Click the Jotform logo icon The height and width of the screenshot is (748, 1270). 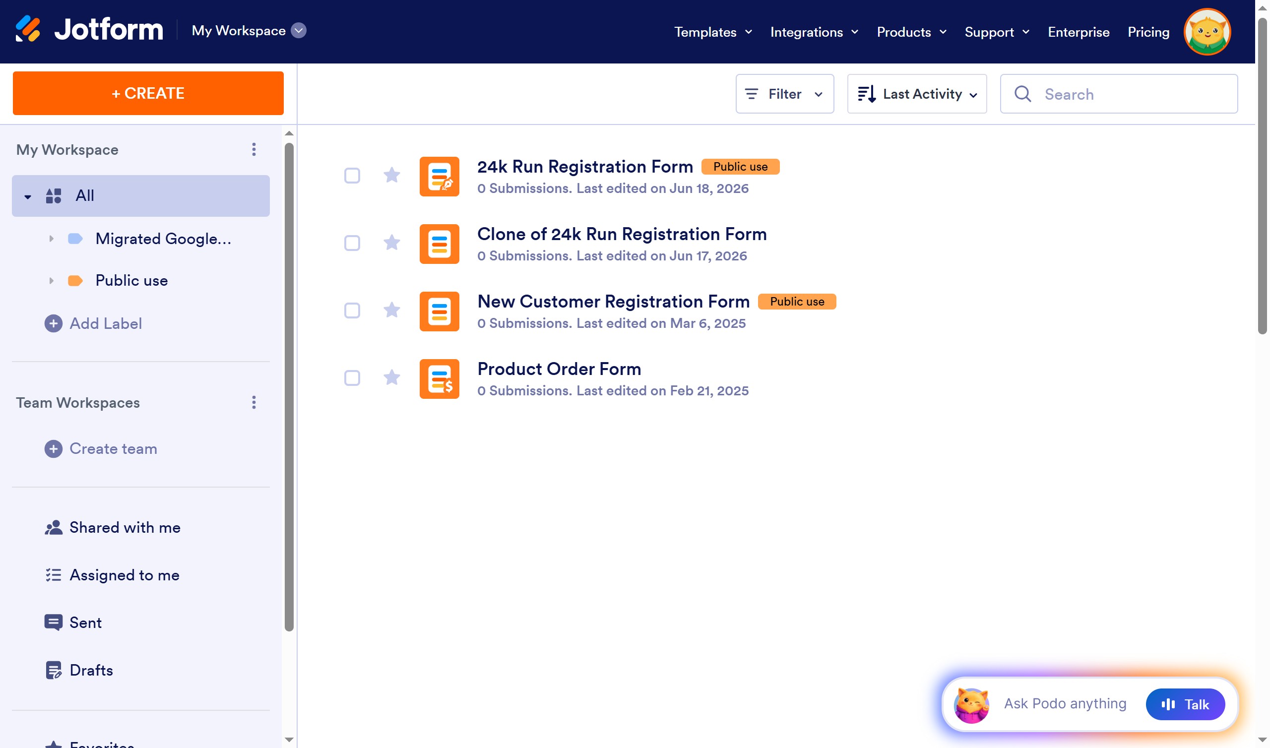point(28,29)
